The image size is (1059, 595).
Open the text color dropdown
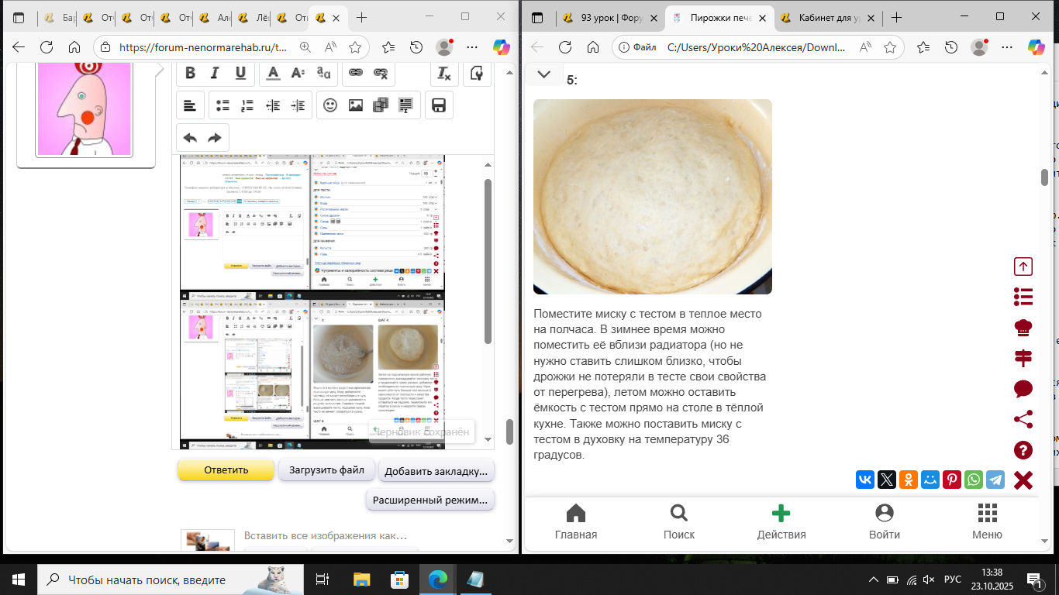pyautogui.click(x=272, y=73)
